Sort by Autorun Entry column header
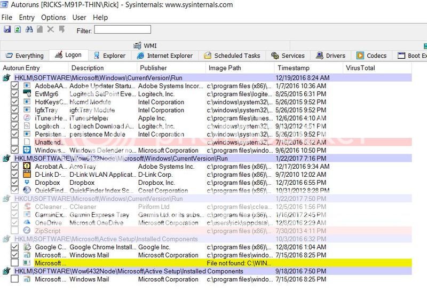The height and width of the screenshot is (290, 427). tap(34, 68)
